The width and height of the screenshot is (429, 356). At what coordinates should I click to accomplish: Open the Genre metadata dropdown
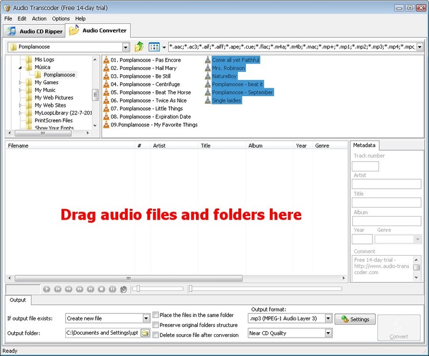(418, 239)
